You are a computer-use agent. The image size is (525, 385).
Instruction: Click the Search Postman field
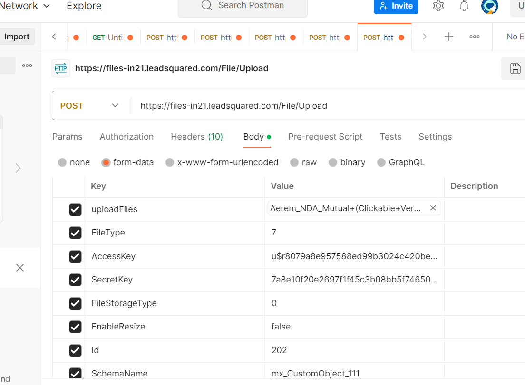click(x=243, y=6)
